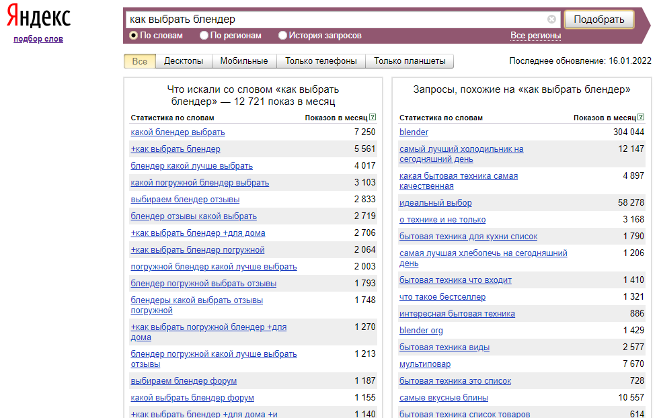Select the По словам radio button

(133, 36)
